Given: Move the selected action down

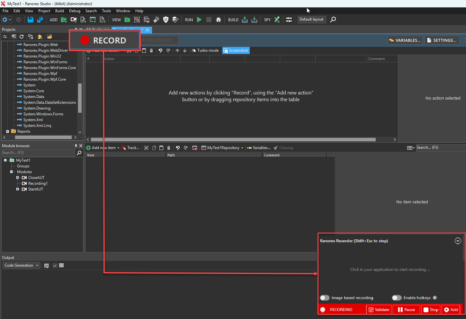Looking at the screenshot, I should click(185, 50).
